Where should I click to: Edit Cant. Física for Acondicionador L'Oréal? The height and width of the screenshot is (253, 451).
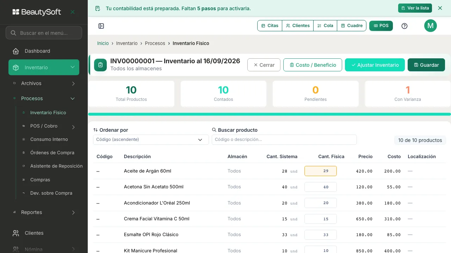[320, 203]
